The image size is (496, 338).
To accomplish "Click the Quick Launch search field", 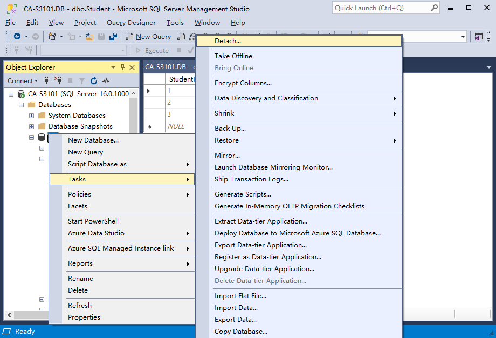I will [380, 8].
